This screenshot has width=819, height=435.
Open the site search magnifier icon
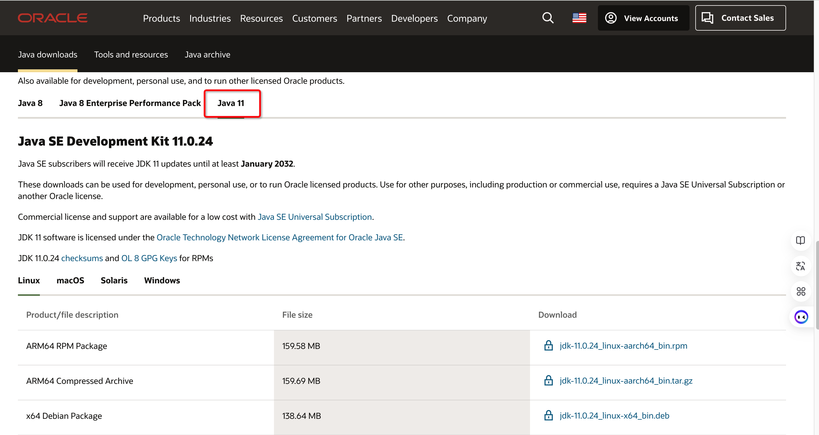tap(547, 18)
